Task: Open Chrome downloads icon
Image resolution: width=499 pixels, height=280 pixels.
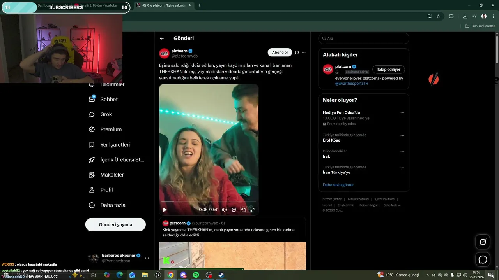Action: coord(465,16)
